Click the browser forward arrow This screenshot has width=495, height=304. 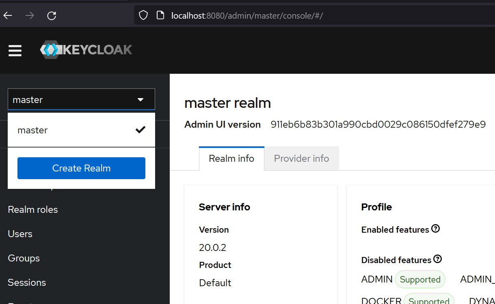(30, 16)
